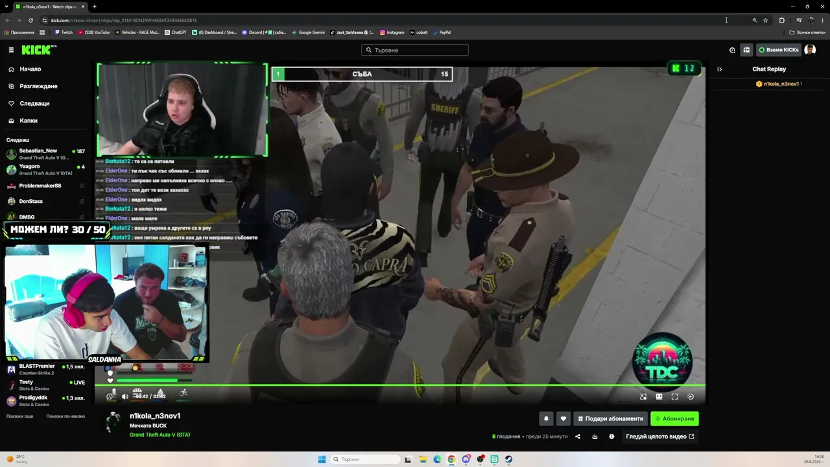Viewport: 830px width, 467px height.
Task: Open the tab search dropdown arrow
Action: click(x=7, y=6)
